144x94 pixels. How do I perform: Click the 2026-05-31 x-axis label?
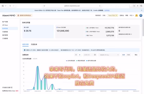click(x=136, y=91)
